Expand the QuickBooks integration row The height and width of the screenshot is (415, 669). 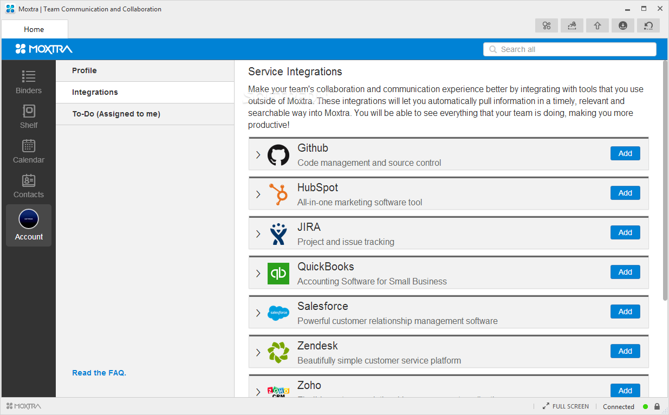tap(258, 274)
